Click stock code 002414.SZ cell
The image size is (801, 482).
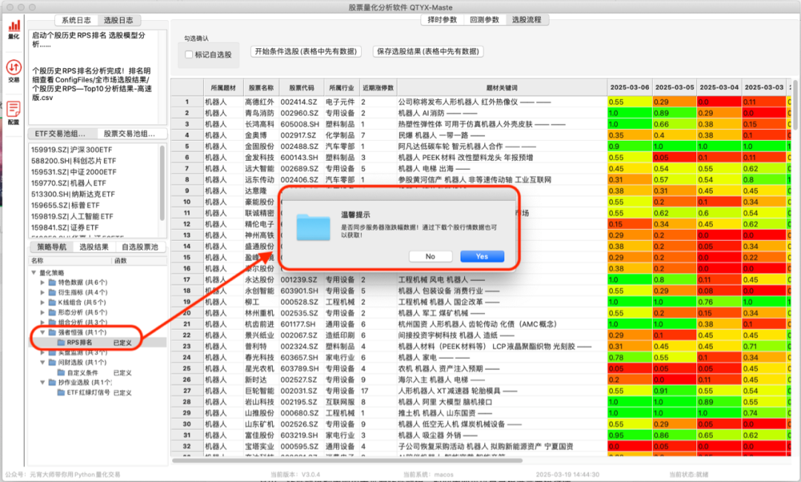[x=301, y=102]
